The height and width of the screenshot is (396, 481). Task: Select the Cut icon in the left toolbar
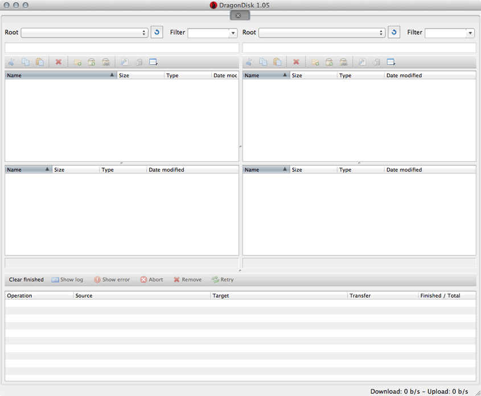[11, 62]
